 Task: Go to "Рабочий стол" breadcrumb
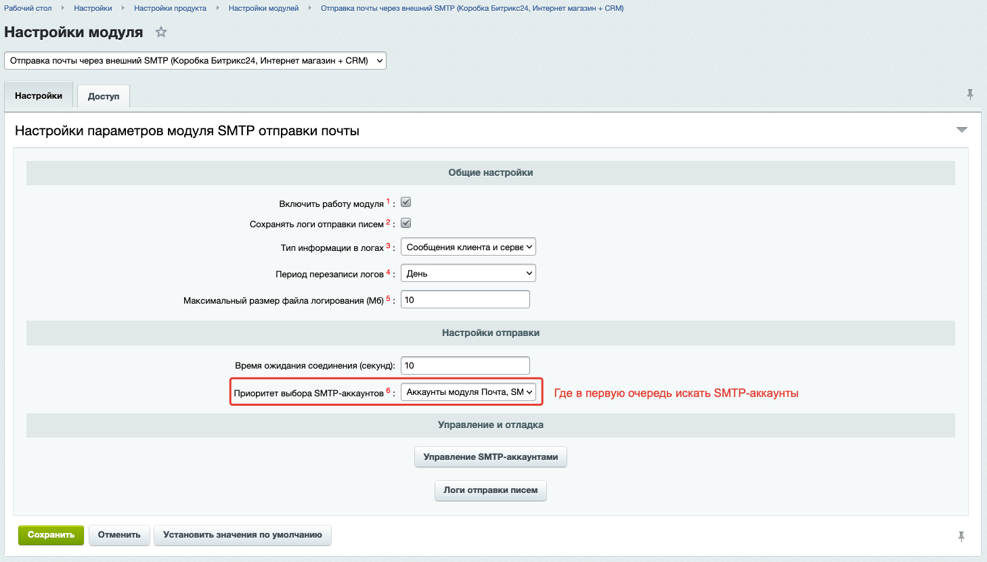(28, 8)
